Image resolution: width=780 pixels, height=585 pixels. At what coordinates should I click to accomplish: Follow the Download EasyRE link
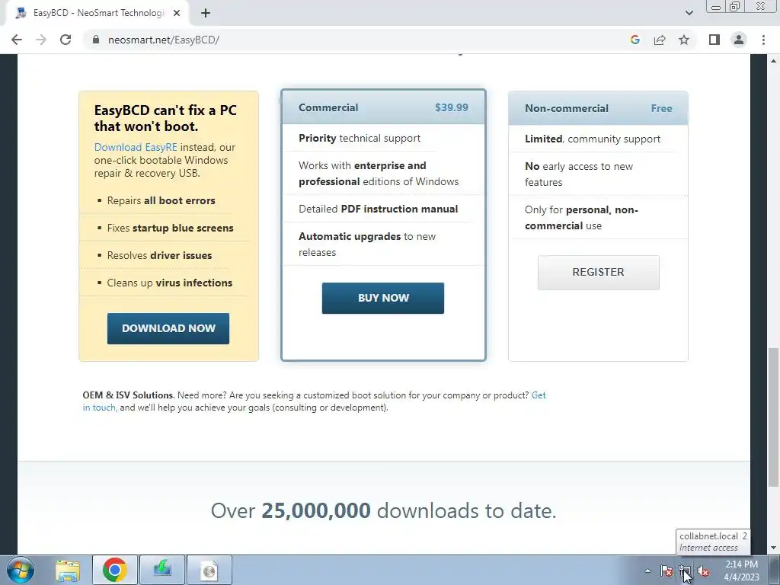point(136,147)
